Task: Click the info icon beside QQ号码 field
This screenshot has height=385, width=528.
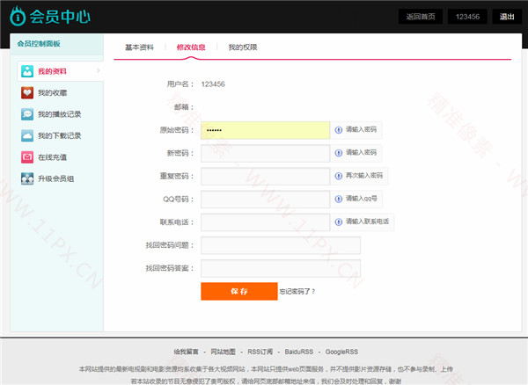Action: coord(339,199)
